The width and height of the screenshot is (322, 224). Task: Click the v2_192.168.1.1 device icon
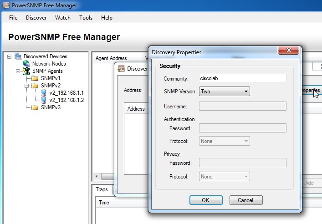[x=44, y=93]
